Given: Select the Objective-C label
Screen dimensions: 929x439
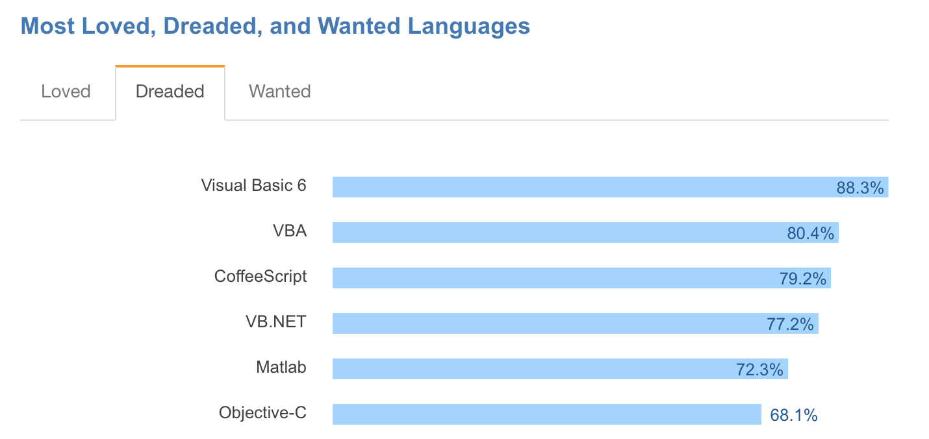Looking at the screenshot, I should (x=262, y=413).
